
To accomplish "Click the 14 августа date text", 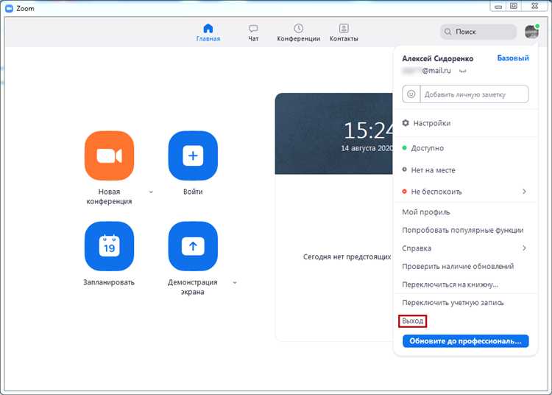I will [x=367, y=148].
